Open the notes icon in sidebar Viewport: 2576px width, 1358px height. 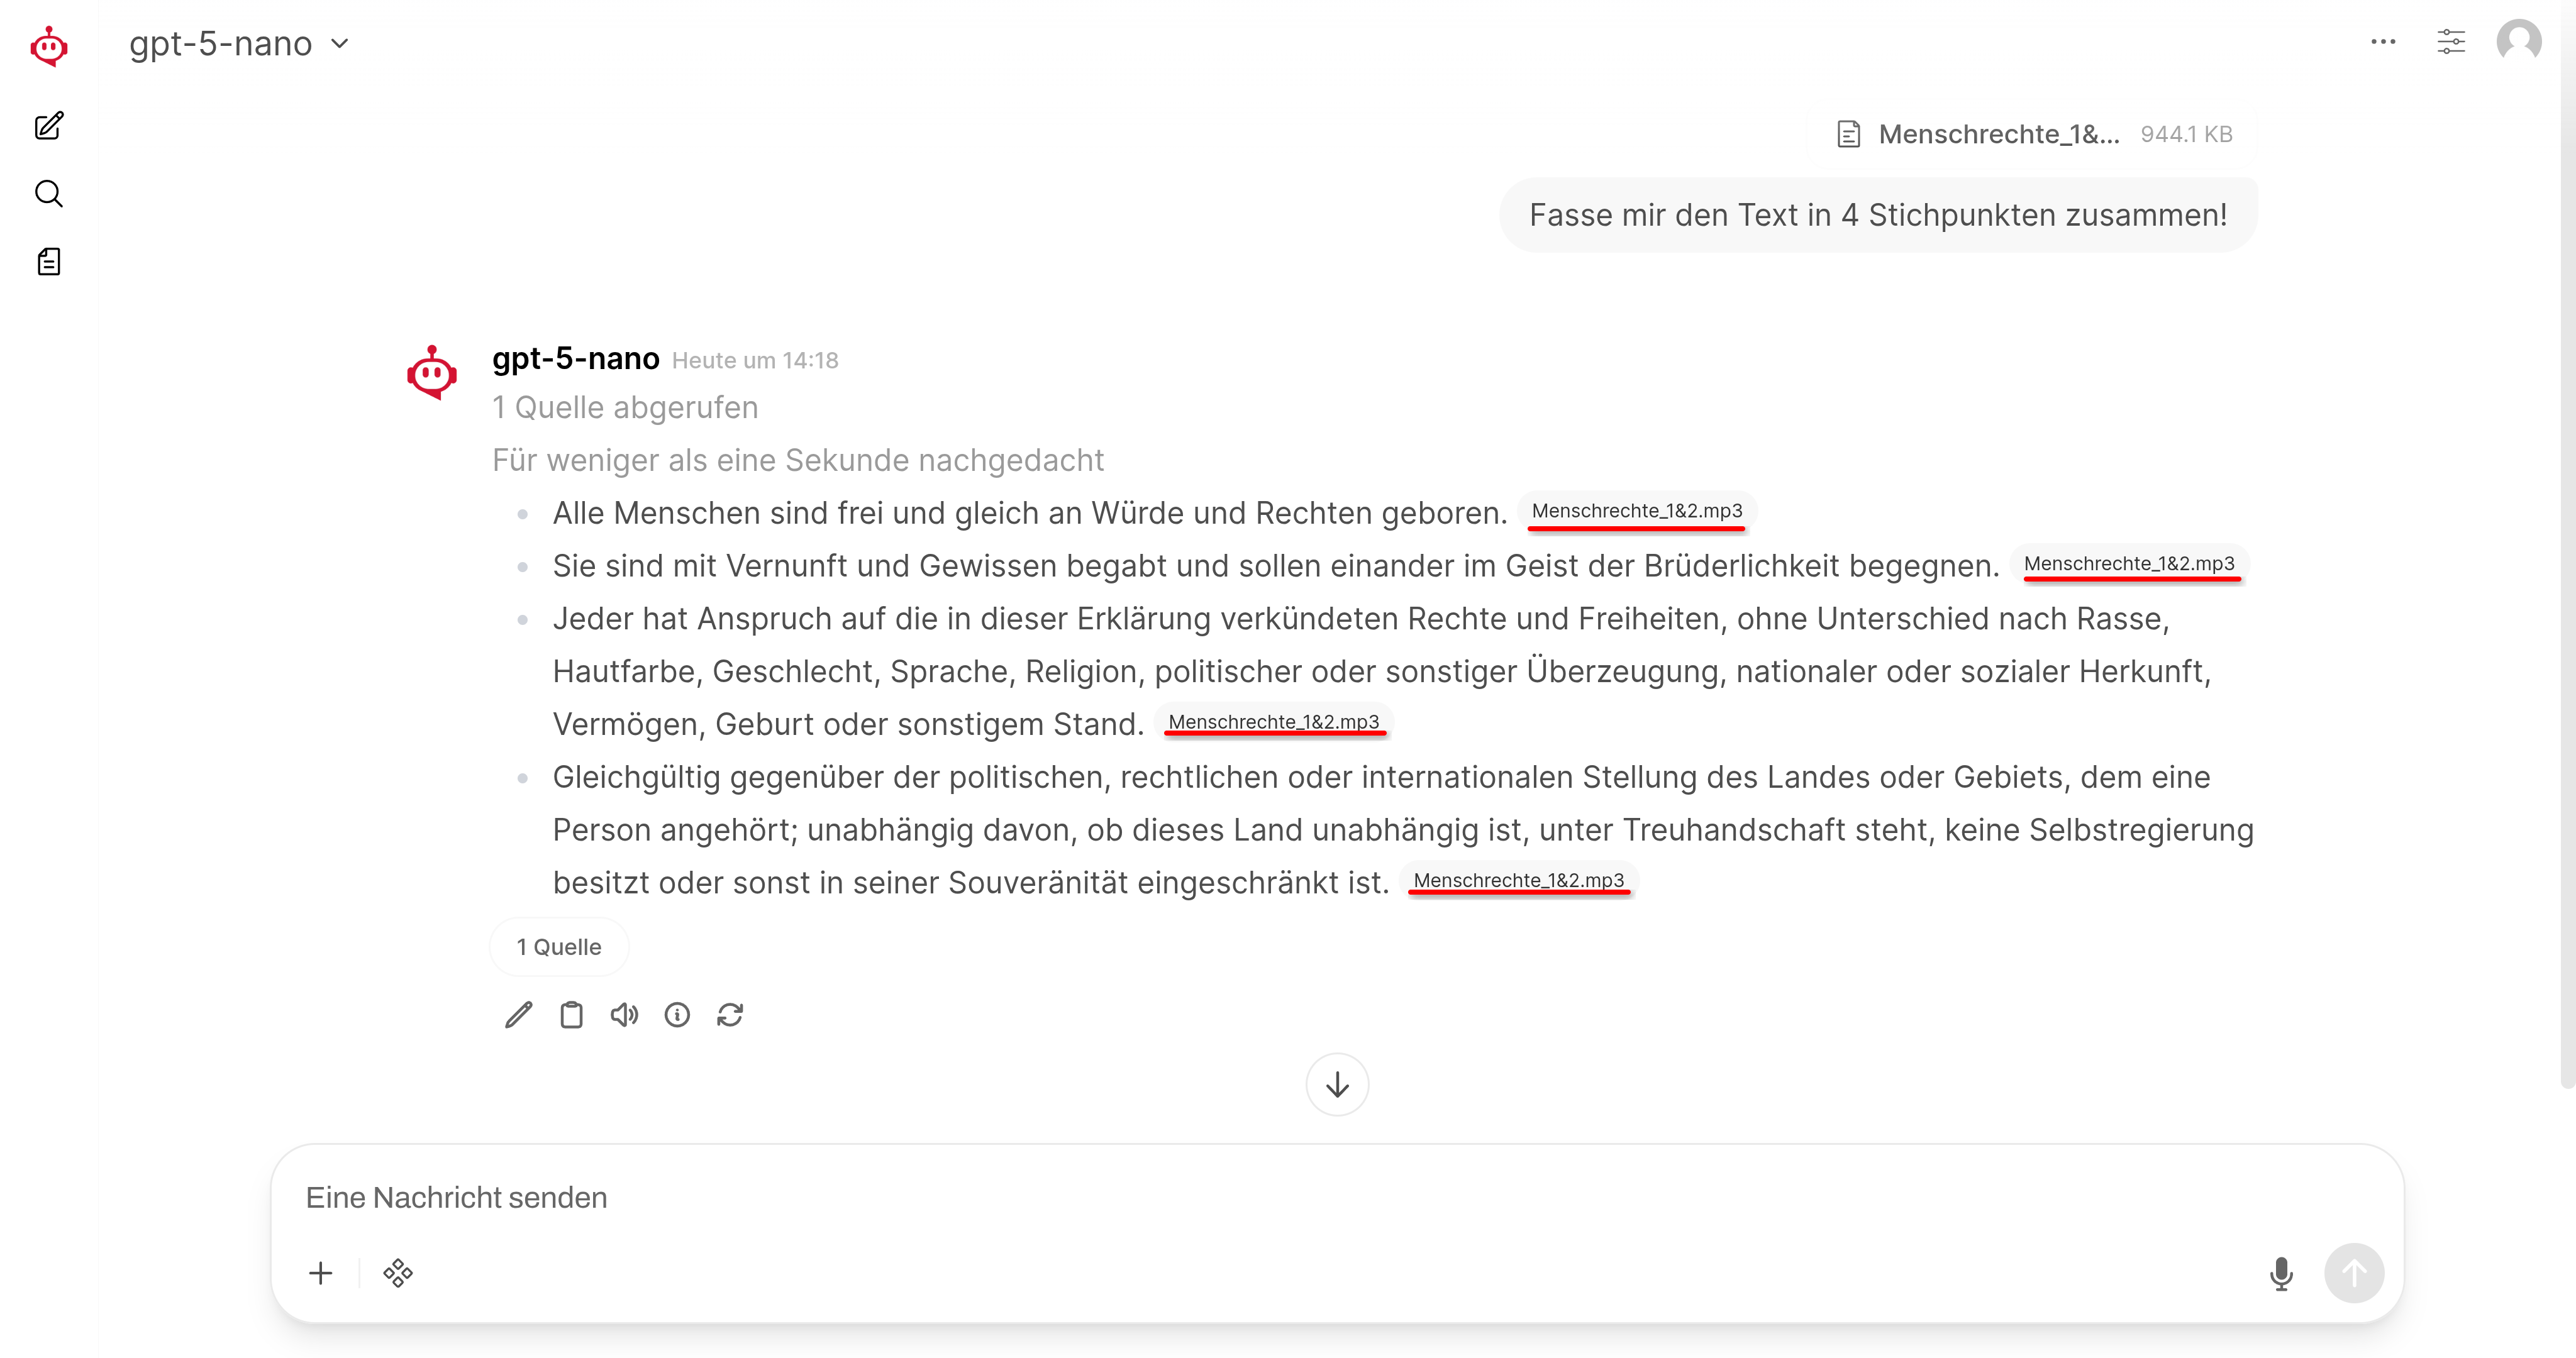pos(48,262)
